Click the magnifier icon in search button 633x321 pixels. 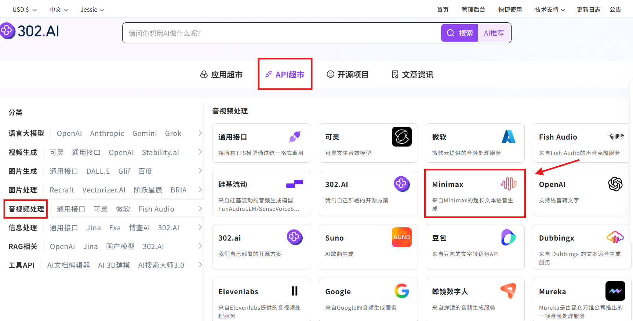451,33
